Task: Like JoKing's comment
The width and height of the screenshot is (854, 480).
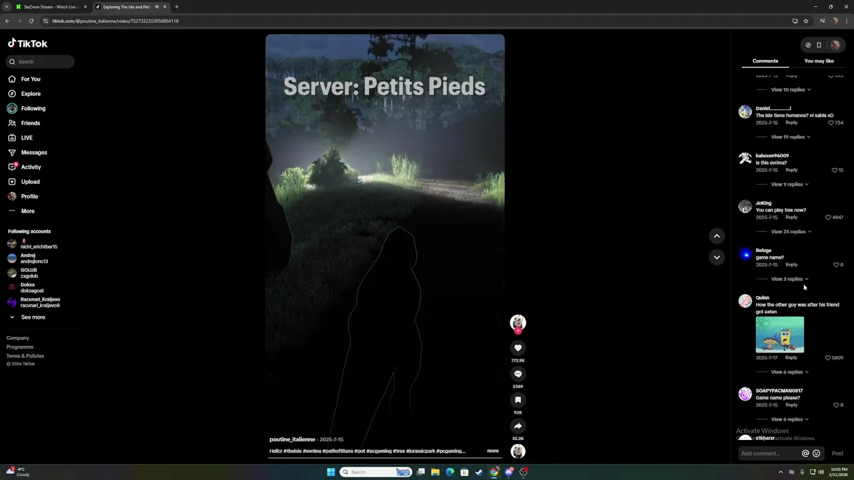Action: tap(828, 217)
